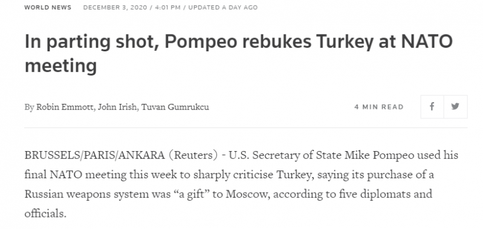Click the word "By" before author names
This screenshot has height=229, width=483.
pyautogui.click(x=29, y=107)
